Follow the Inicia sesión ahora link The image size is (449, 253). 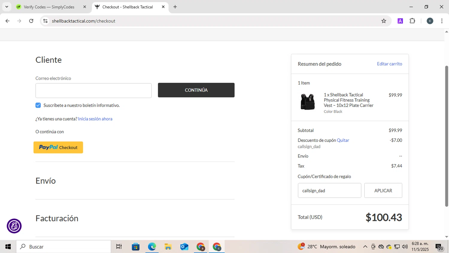click(x=95, y=119)
